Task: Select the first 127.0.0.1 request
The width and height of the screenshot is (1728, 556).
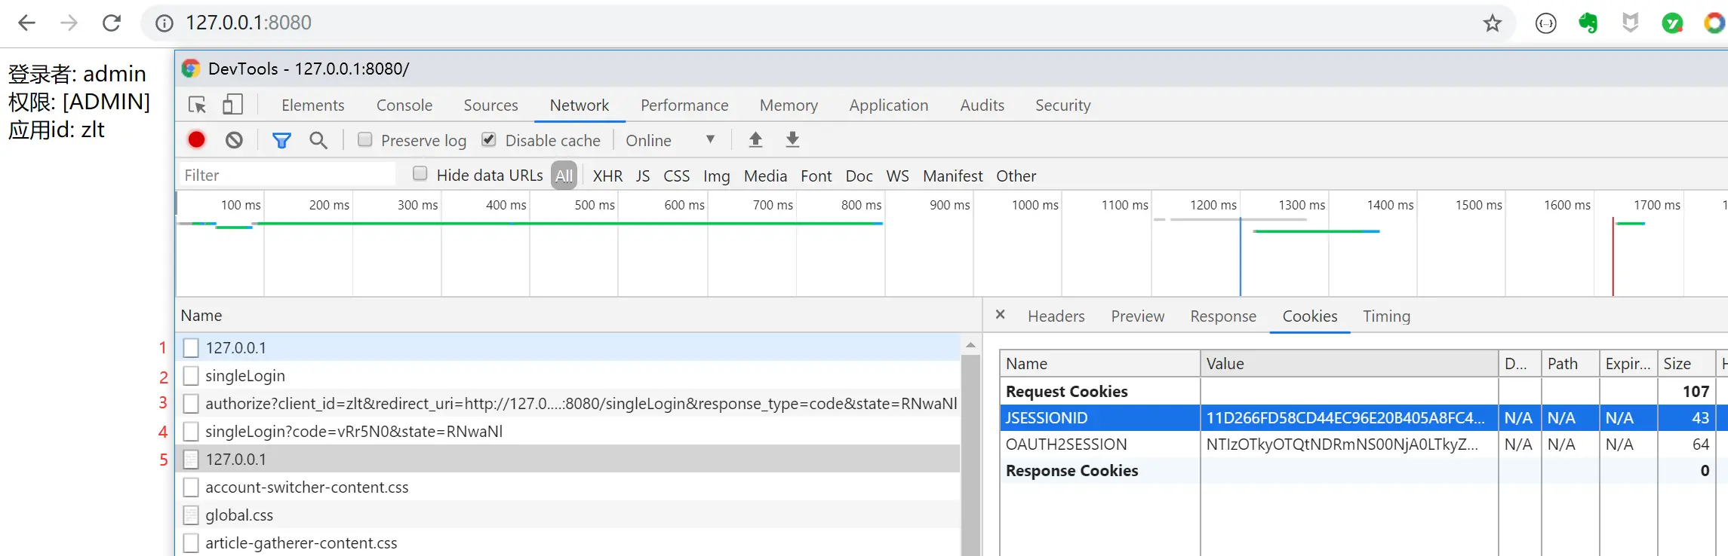Action: click(568, 347)
